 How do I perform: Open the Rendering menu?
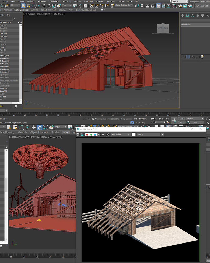[67, 1]
